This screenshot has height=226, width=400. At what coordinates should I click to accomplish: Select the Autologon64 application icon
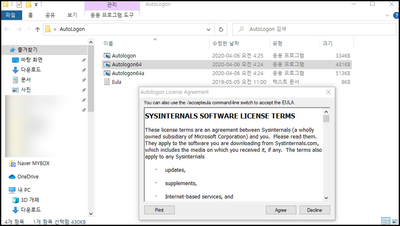pyautogui.click(x=107, y=64)
